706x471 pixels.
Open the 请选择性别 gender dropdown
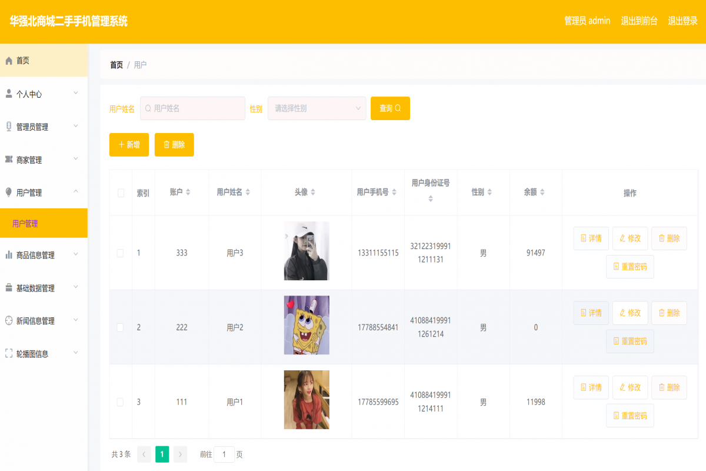tap(317, 108)
